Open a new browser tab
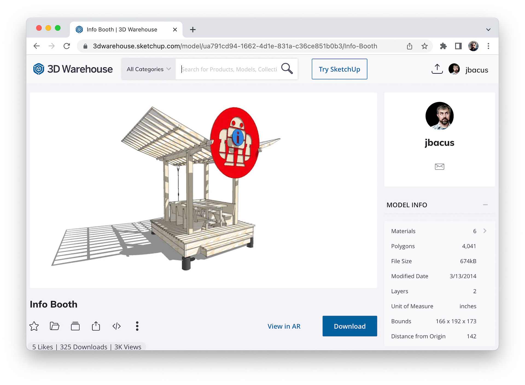The width and height of the screenshot is (525, 385). 193,30
